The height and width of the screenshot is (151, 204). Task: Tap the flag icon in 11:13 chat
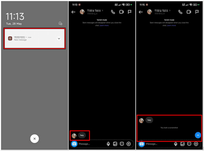129,12
